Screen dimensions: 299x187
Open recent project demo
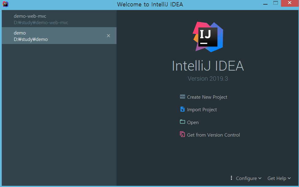59,36
